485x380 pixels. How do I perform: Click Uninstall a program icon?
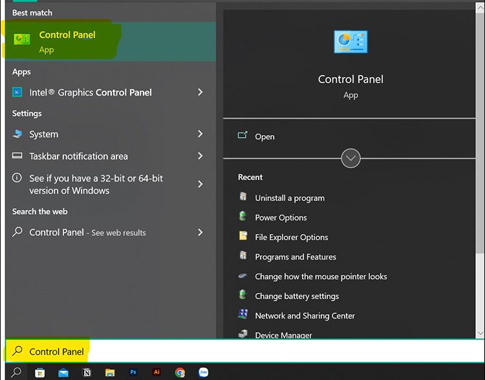point(243,196)
